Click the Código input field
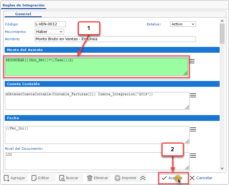Viewport: 229px width, 185px height. 50,24
